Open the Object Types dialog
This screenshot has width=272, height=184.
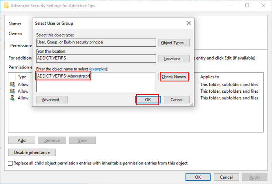point(174,43)
